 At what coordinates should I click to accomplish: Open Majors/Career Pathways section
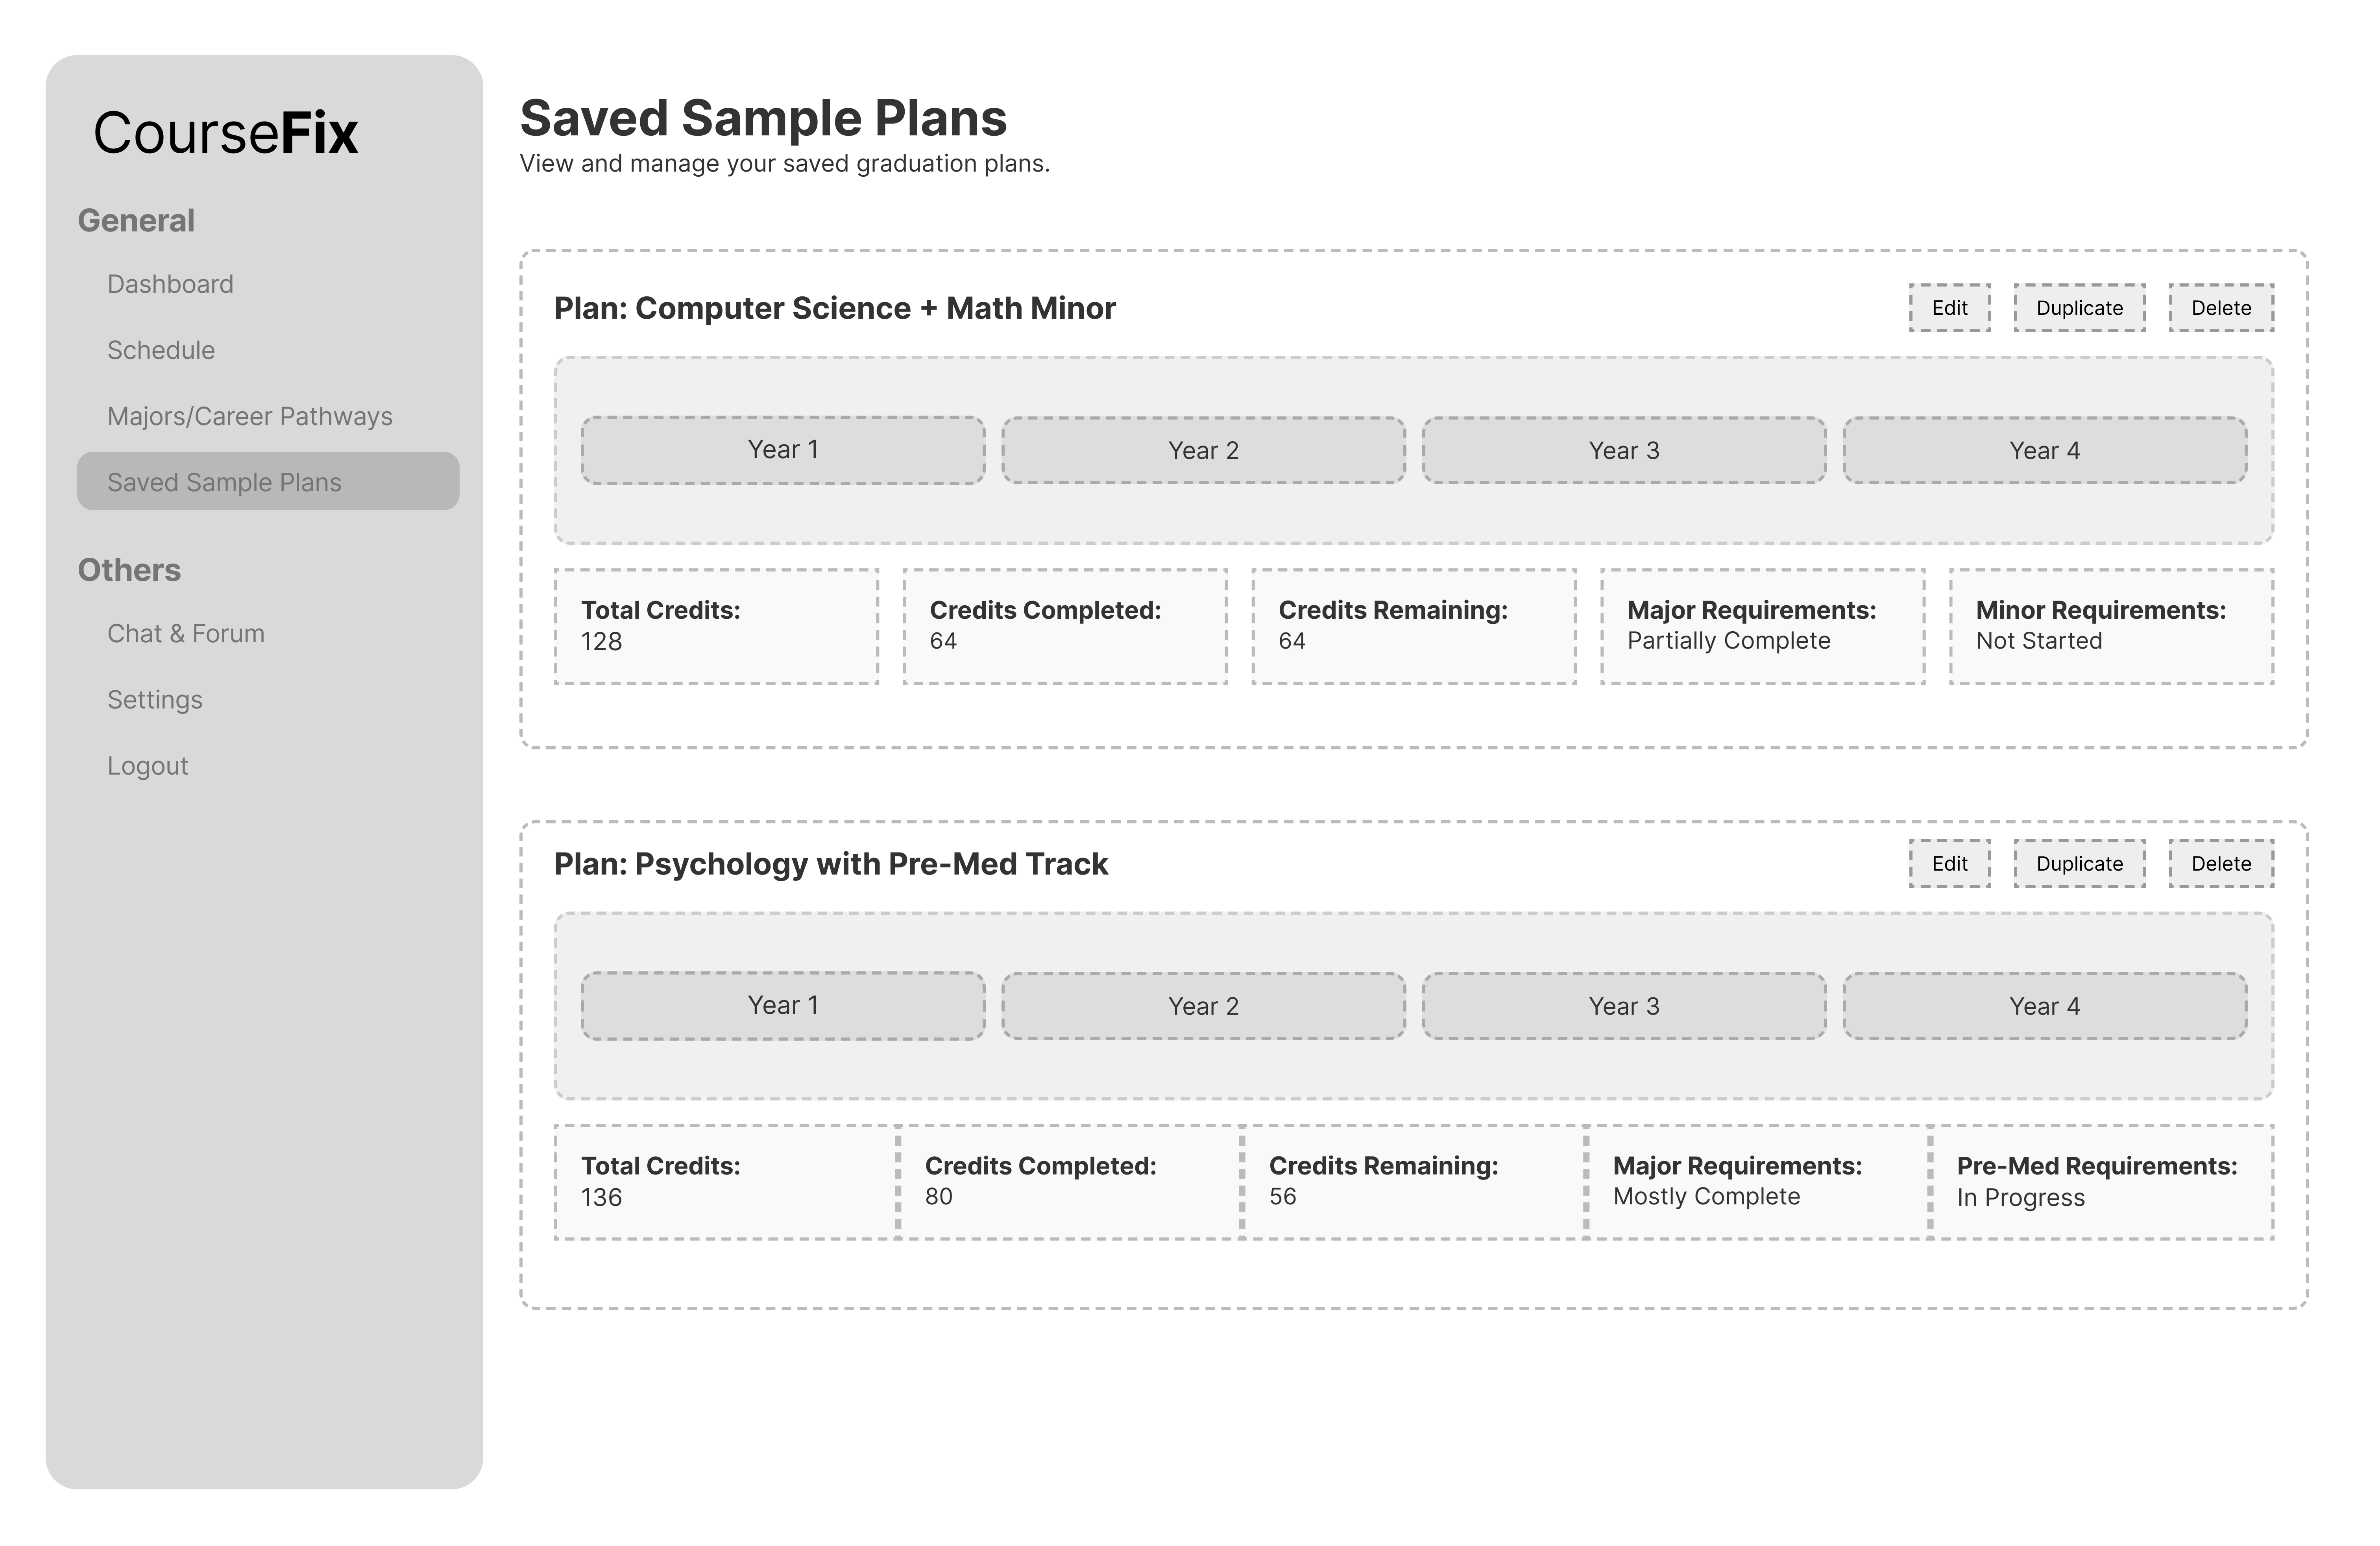tap(249, 416)
